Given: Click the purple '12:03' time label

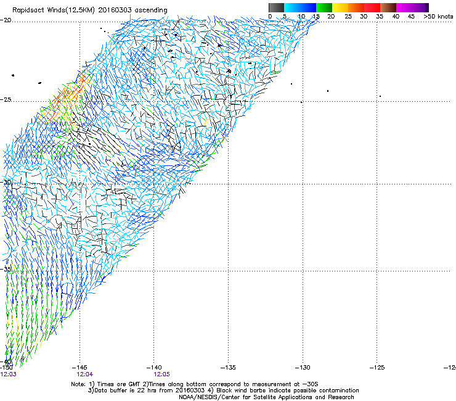Looking at the screenshot, I should [x=9, y=374].
